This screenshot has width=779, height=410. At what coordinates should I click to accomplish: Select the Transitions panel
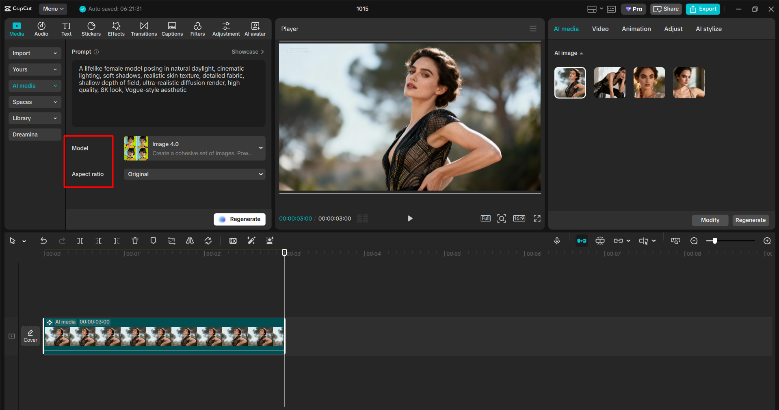click(144, 28)
